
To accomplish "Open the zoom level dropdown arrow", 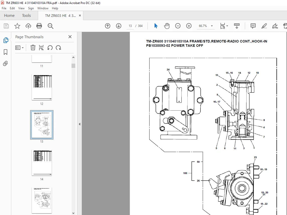I will coord(212,26).
